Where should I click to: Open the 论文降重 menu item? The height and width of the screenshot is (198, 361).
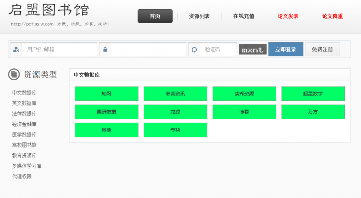tap(332, 16)
